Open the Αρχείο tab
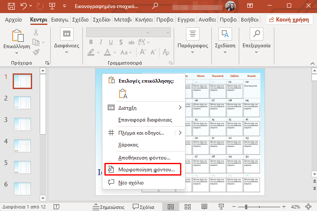Image resolution: width=317 pixels, height=211 pixels. pos(14,19)
